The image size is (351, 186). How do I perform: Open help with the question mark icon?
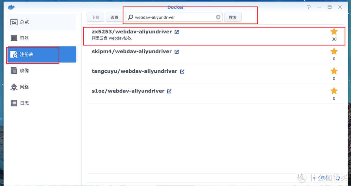pyautogui.click(x=309, y=7)
